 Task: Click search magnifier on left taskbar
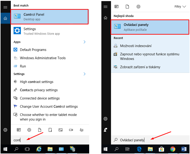coord(16,149)
